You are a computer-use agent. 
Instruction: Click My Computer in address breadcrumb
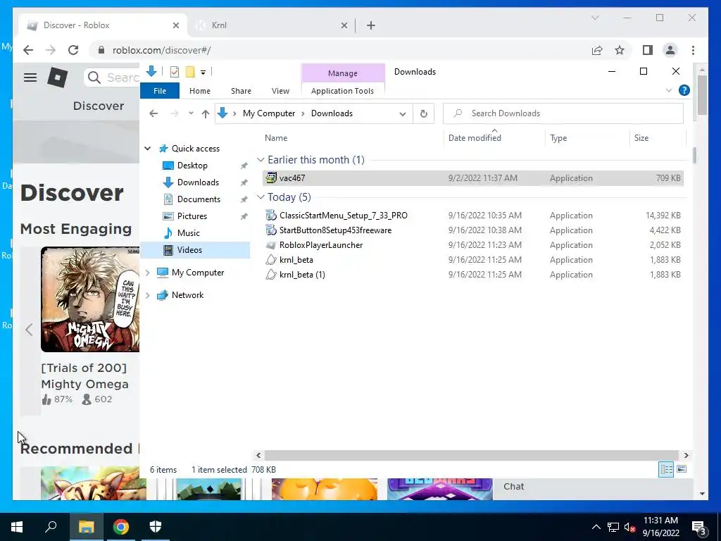click(x=269, y=113)
